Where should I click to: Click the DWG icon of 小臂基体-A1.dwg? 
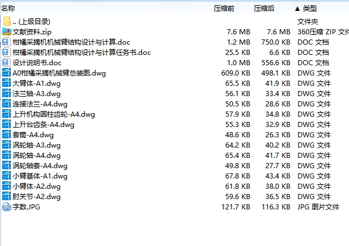point(6,176)
